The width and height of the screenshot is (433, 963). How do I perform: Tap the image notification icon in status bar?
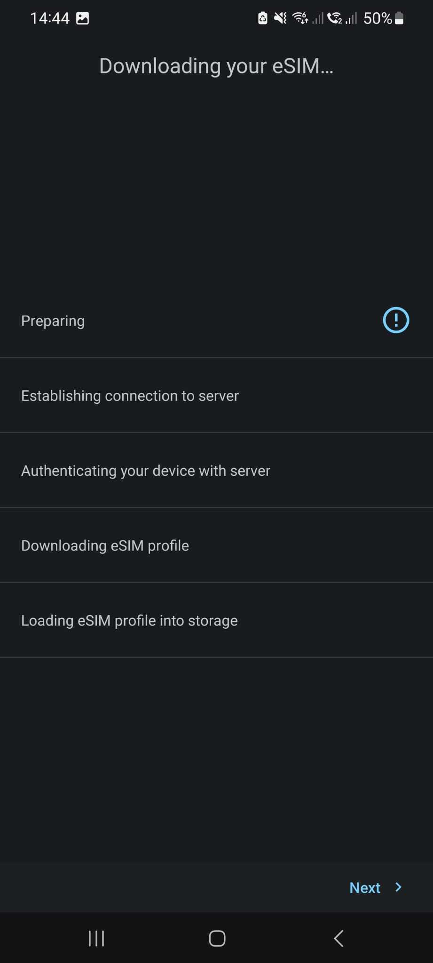pos(83,18)
